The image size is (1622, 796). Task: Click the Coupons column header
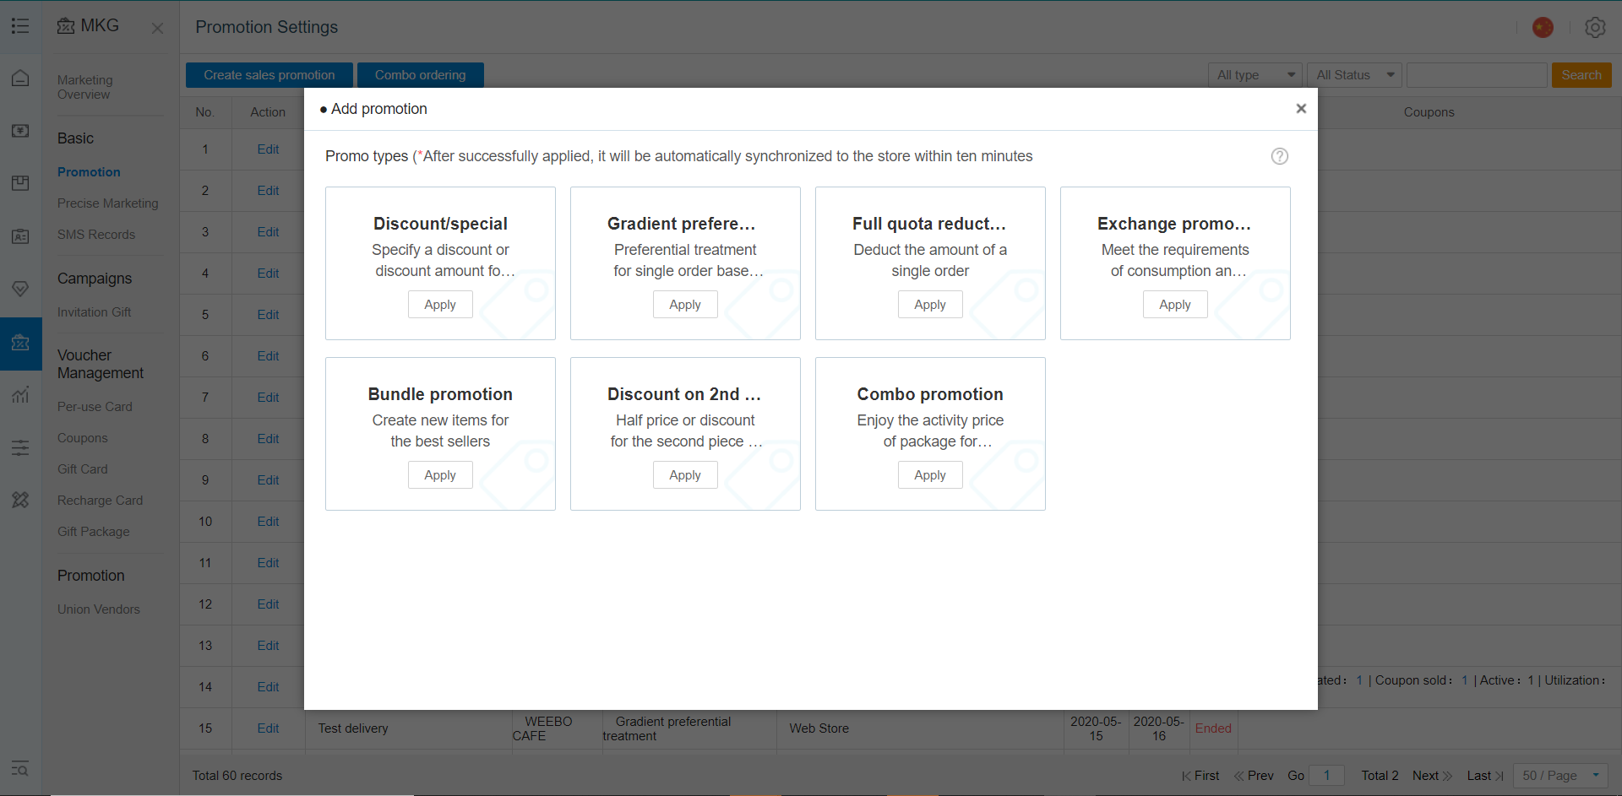[1429, 112]
